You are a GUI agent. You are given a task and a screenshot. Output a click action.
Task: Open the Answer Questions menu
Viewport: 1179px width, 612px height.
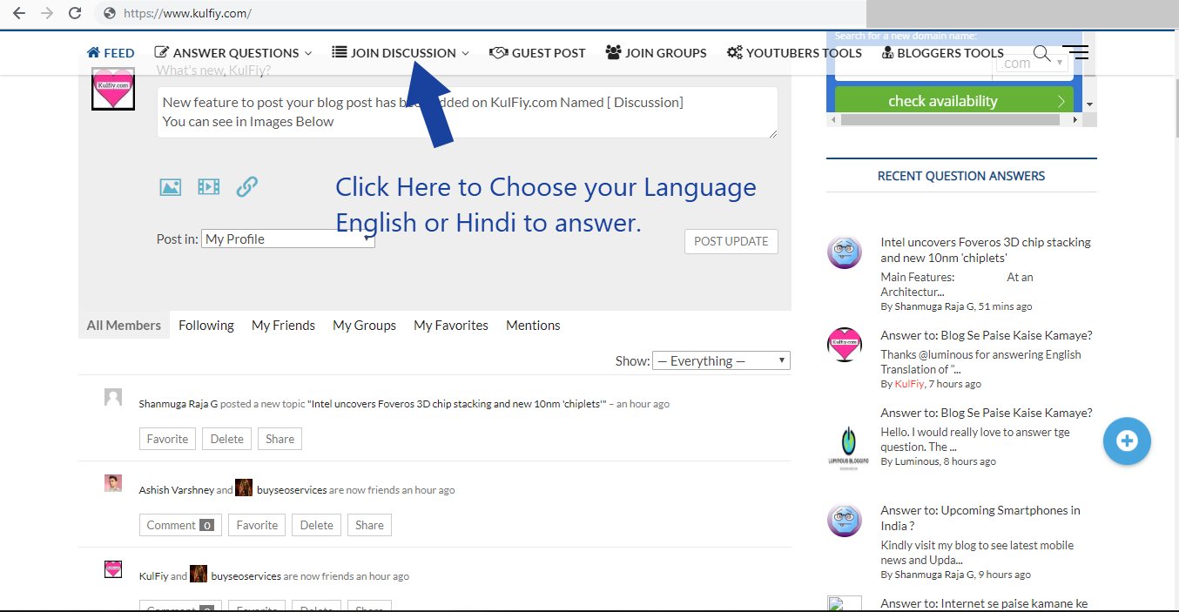pyautogui.click(x=233, y=53)
